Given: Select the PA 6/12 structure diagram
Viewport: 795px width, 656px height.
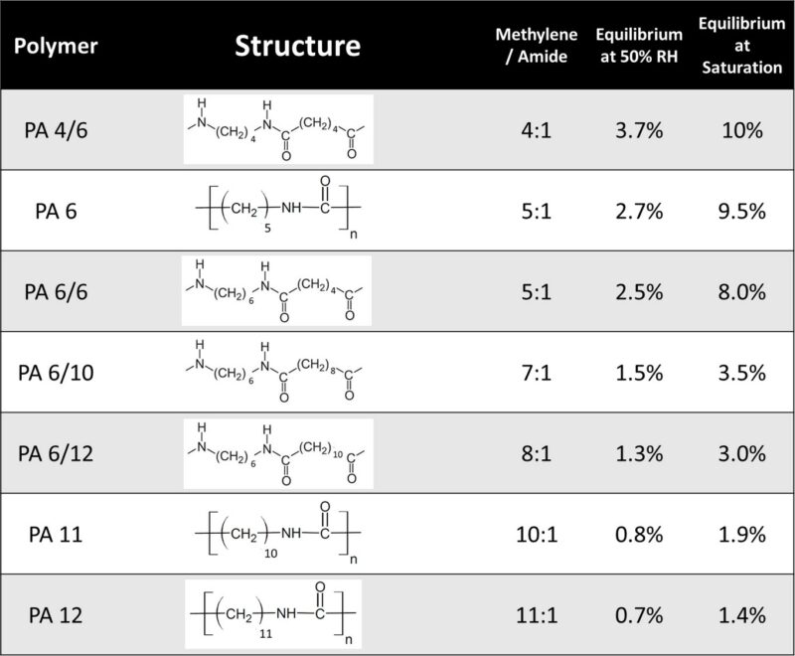Looking at the screenshot, I should click(277, 454).
